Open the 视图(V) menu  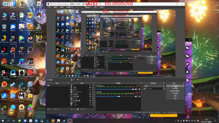[x=62, y=7]
